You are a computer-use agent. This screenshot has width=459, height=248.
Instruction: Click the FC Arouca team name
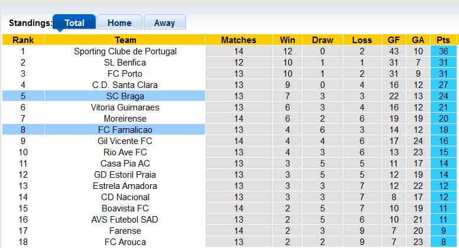point(125,242)
